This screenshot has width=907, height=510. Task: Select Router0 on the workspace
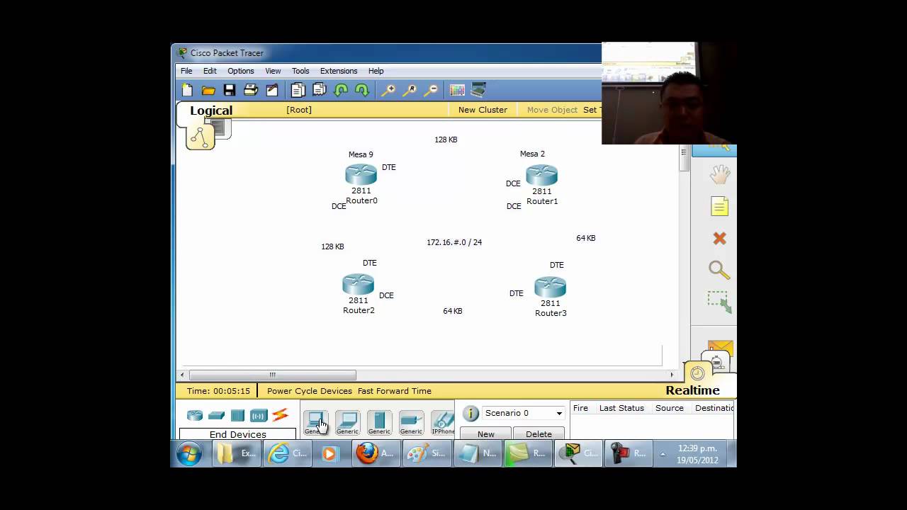(361, 175)
